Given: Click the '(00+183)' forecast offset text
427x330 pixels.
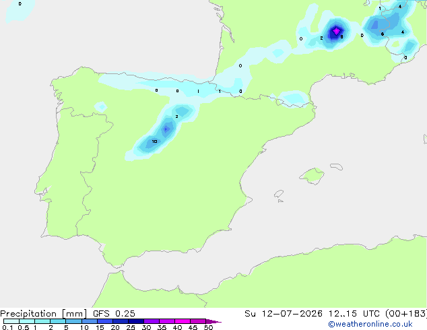Looking at the screenshot, I should click(x=406, y=314).
